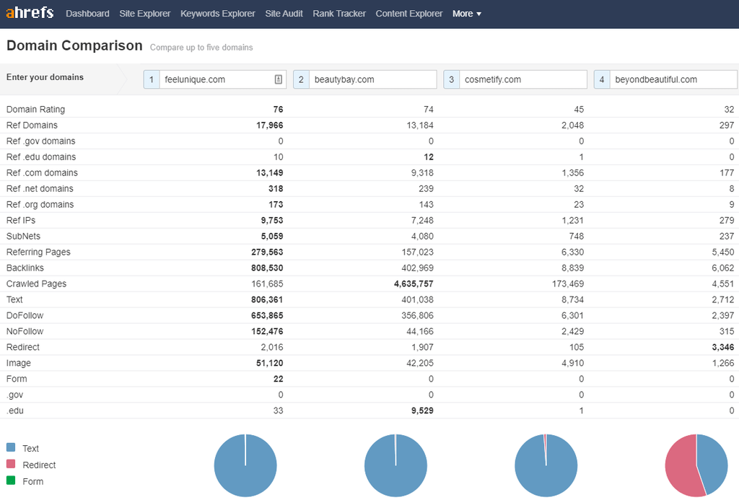Click the value 808,530 in Backlinks
The height and width of the screenshot is (500, 739).
(267, 268)
